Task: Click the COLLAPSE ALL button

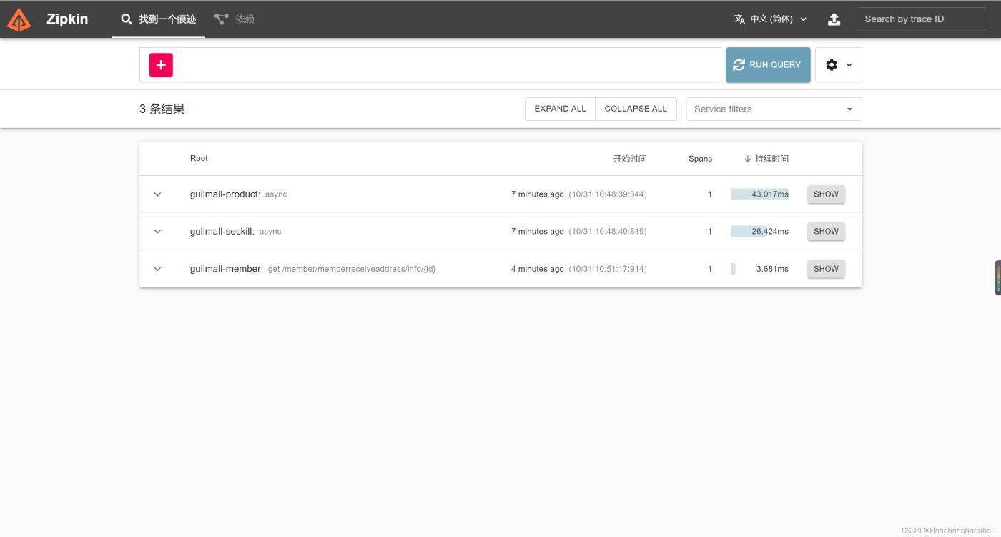Action: point(636,109)
